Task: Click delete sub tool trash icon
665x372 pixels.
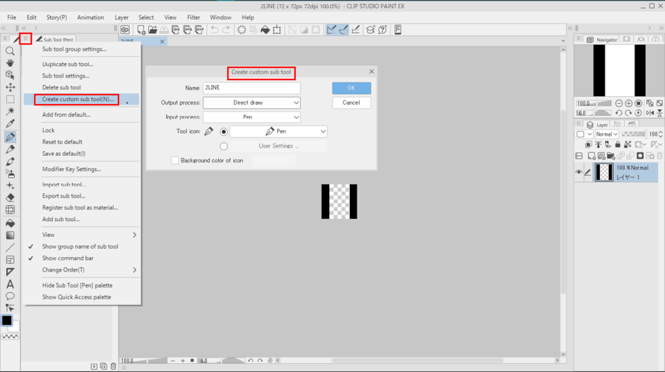Action: click(113, 366)
